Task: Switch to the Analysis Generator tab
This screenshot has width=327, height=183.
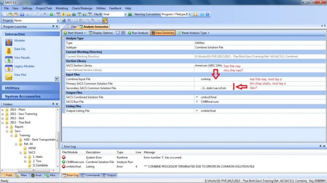Action: 94,26
